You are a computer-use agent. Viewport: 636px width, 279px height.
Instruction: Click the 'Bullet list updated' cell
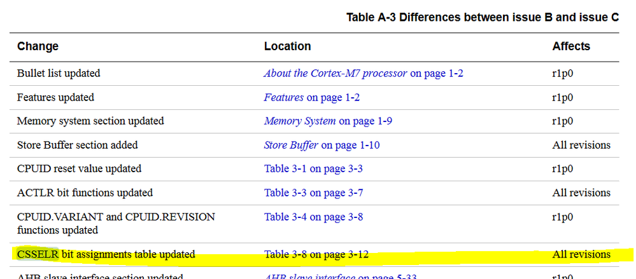coord(59,74)
